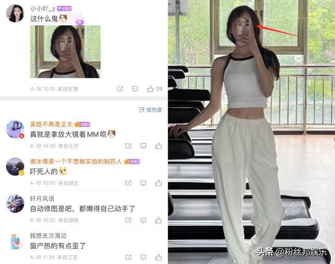Screen dimensions: 335x264
Task: Share the 吴晗不再是正太 comment
Action: click(x=128, y=146)
